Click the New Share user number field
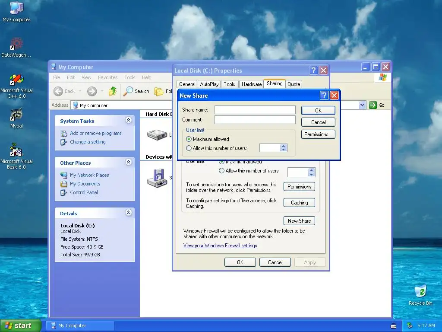Screen dimensions: 442x332 coord(270,148)
